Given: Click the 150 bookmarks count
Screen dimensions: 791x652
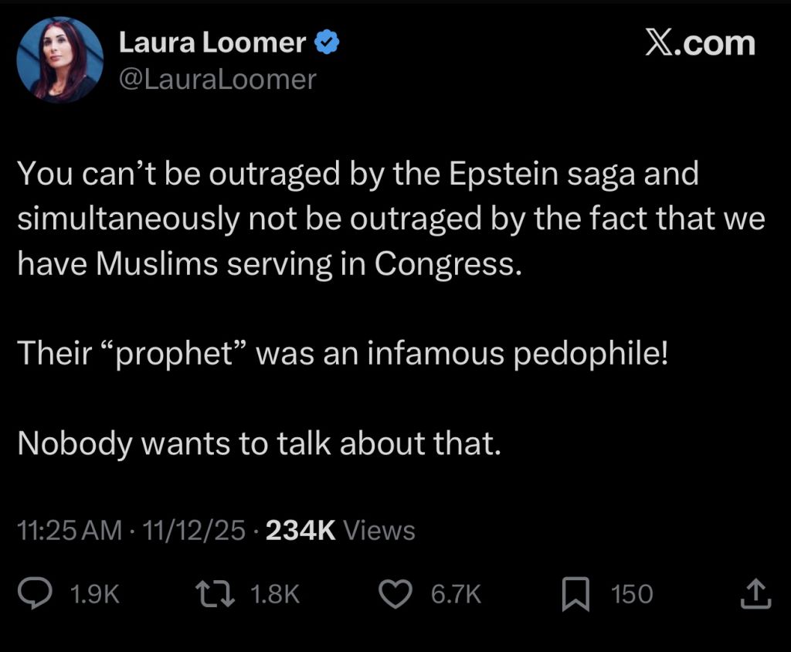Looking at the screenshot, I should (632, 594).
